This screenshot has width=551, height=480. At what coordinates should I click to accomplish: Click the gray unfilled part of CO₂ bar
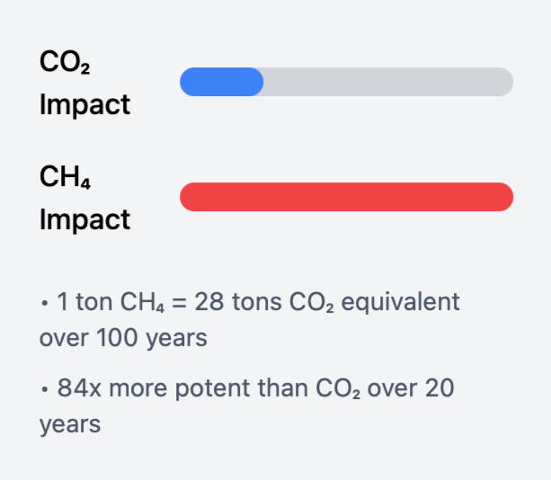(x=387, y=82)
